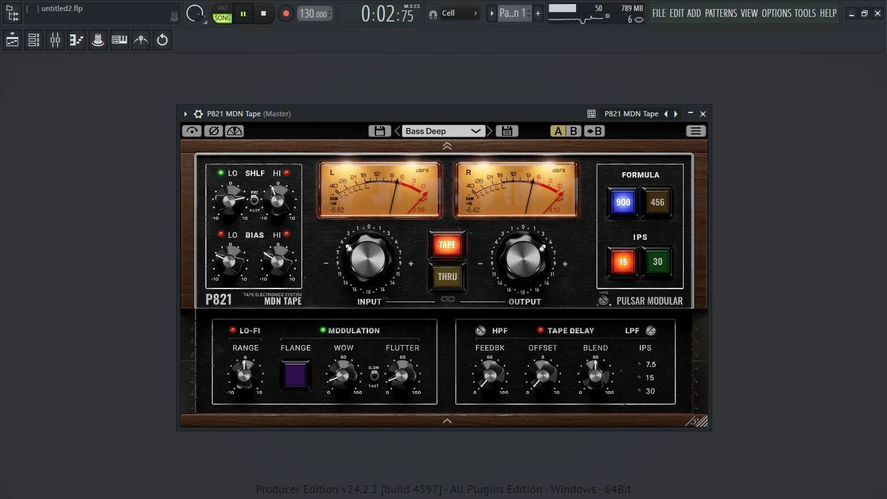Image resolution: width=887 pixels, height=499 pixels.
Task: Expand the pattern selector arrow
Action: 492,13
